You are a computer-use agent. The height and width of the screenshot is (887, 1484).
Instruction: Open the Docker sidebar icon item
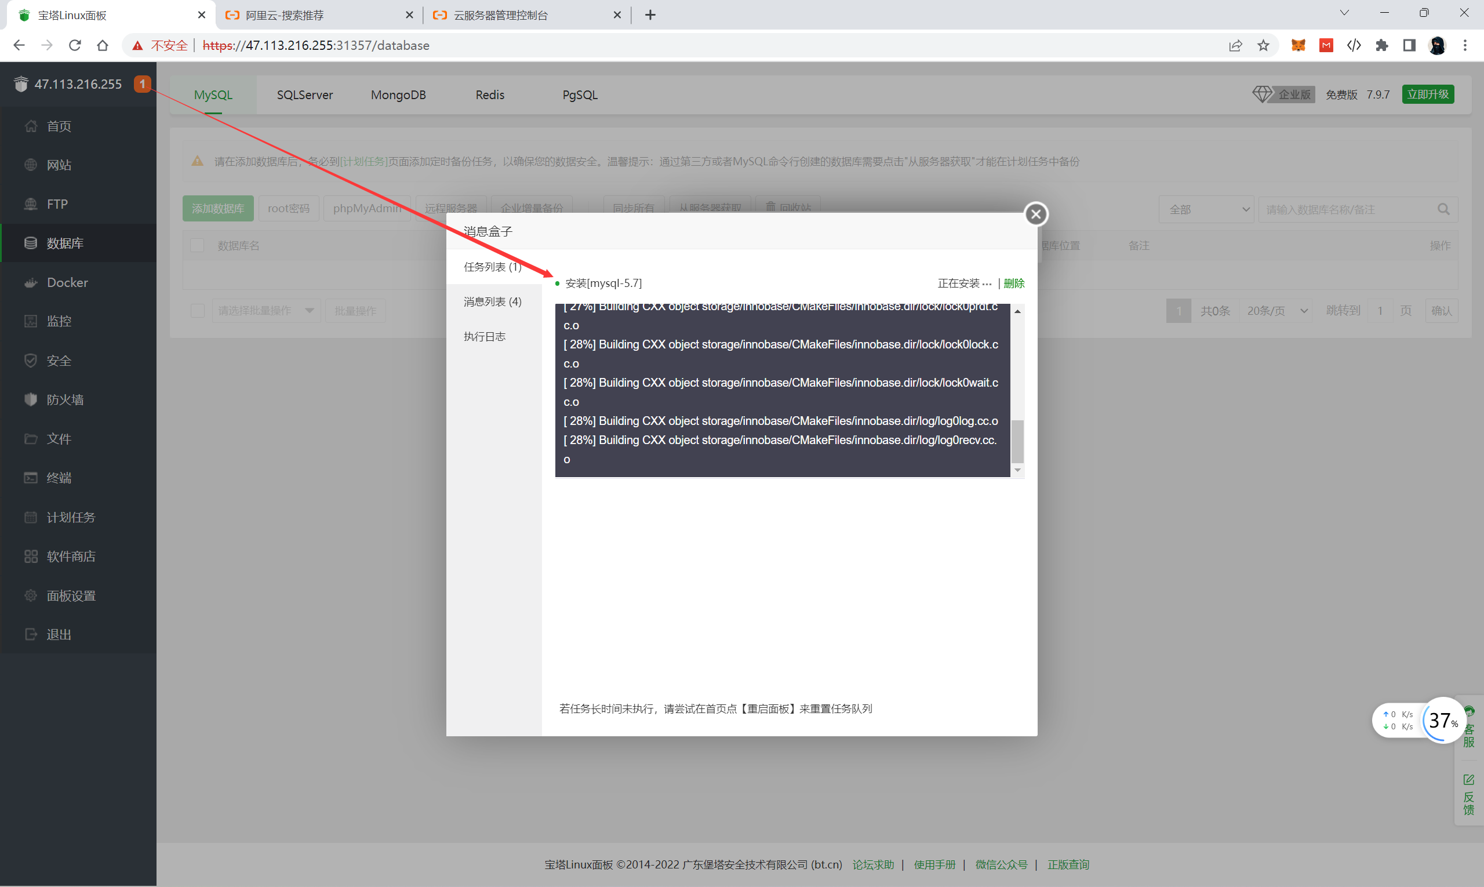(x=31, y=283)
